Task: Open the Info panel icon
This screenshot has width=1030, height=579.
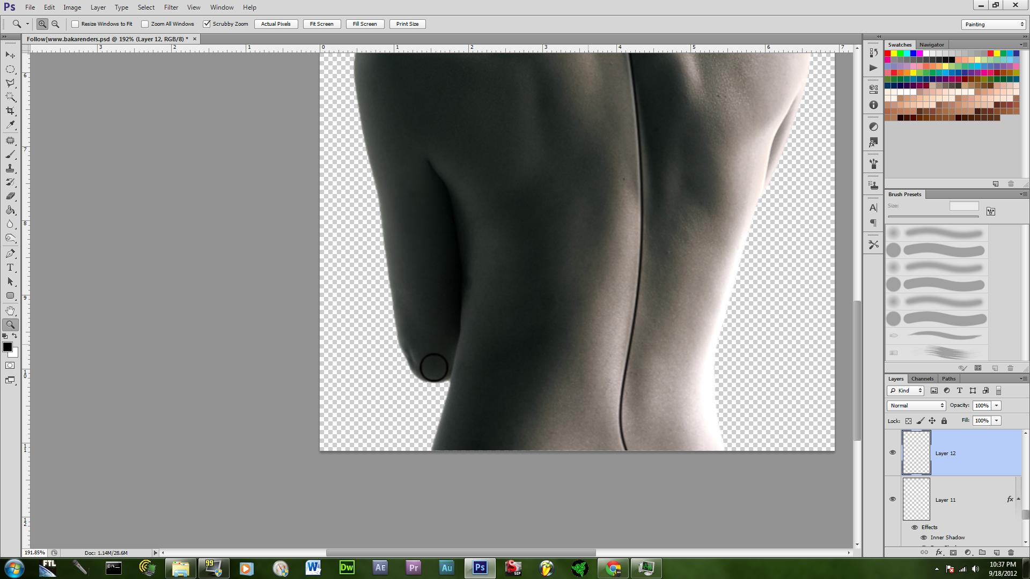Action: [873, 105]
